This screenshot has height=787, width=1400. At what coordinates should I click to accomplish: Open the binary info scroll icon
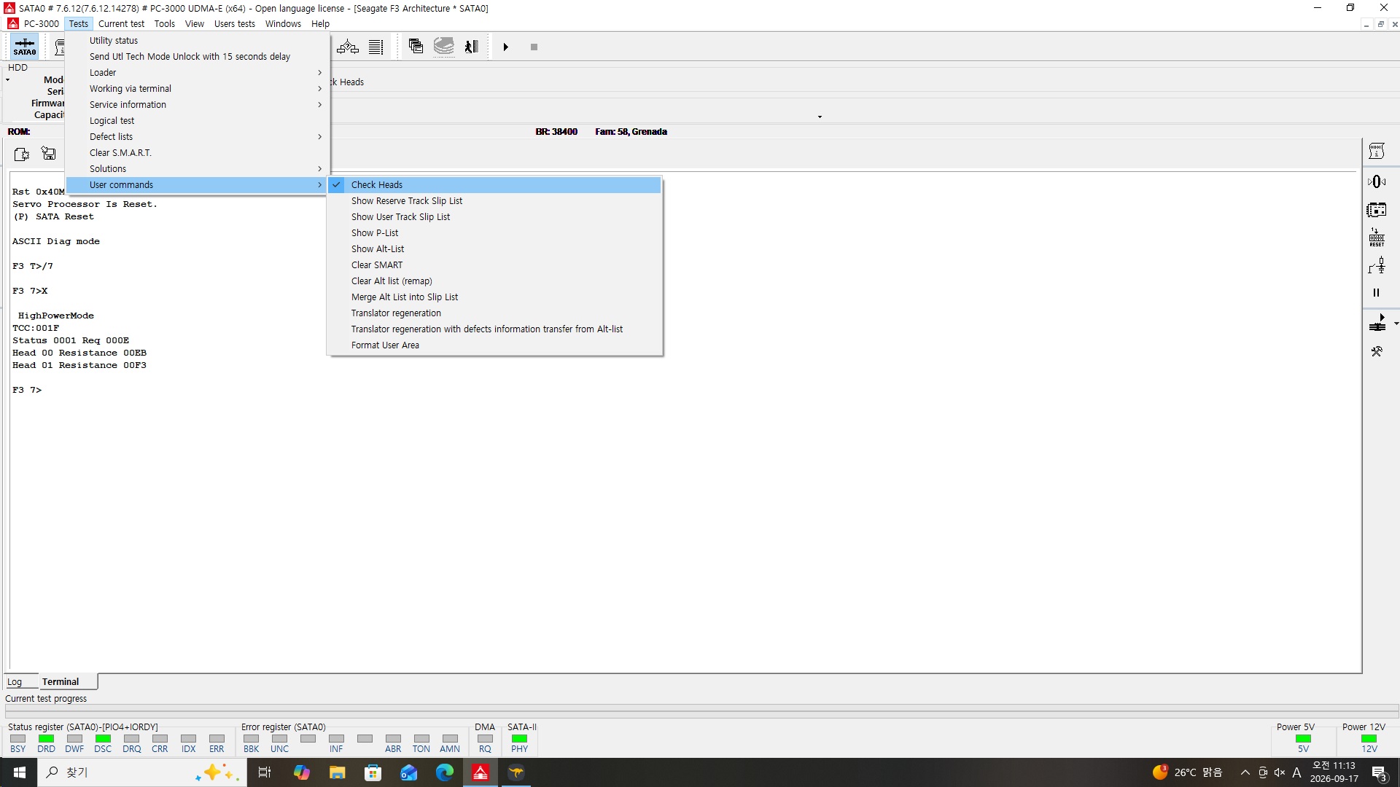(x=1377, y=151)
